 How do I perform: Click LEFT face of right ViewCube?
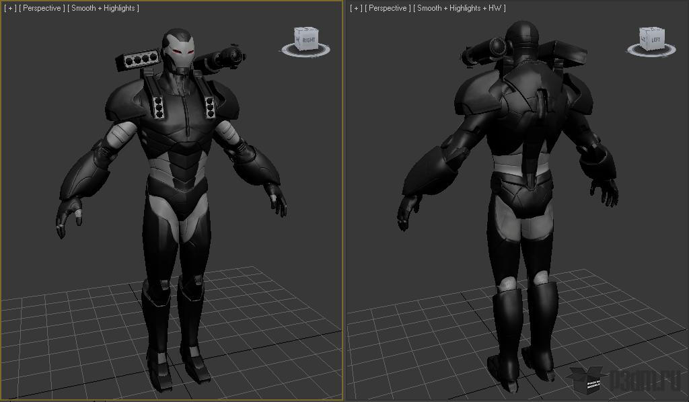655,40
